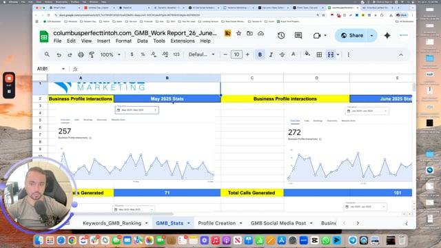Decrease font size minus button

click(225, 54)
